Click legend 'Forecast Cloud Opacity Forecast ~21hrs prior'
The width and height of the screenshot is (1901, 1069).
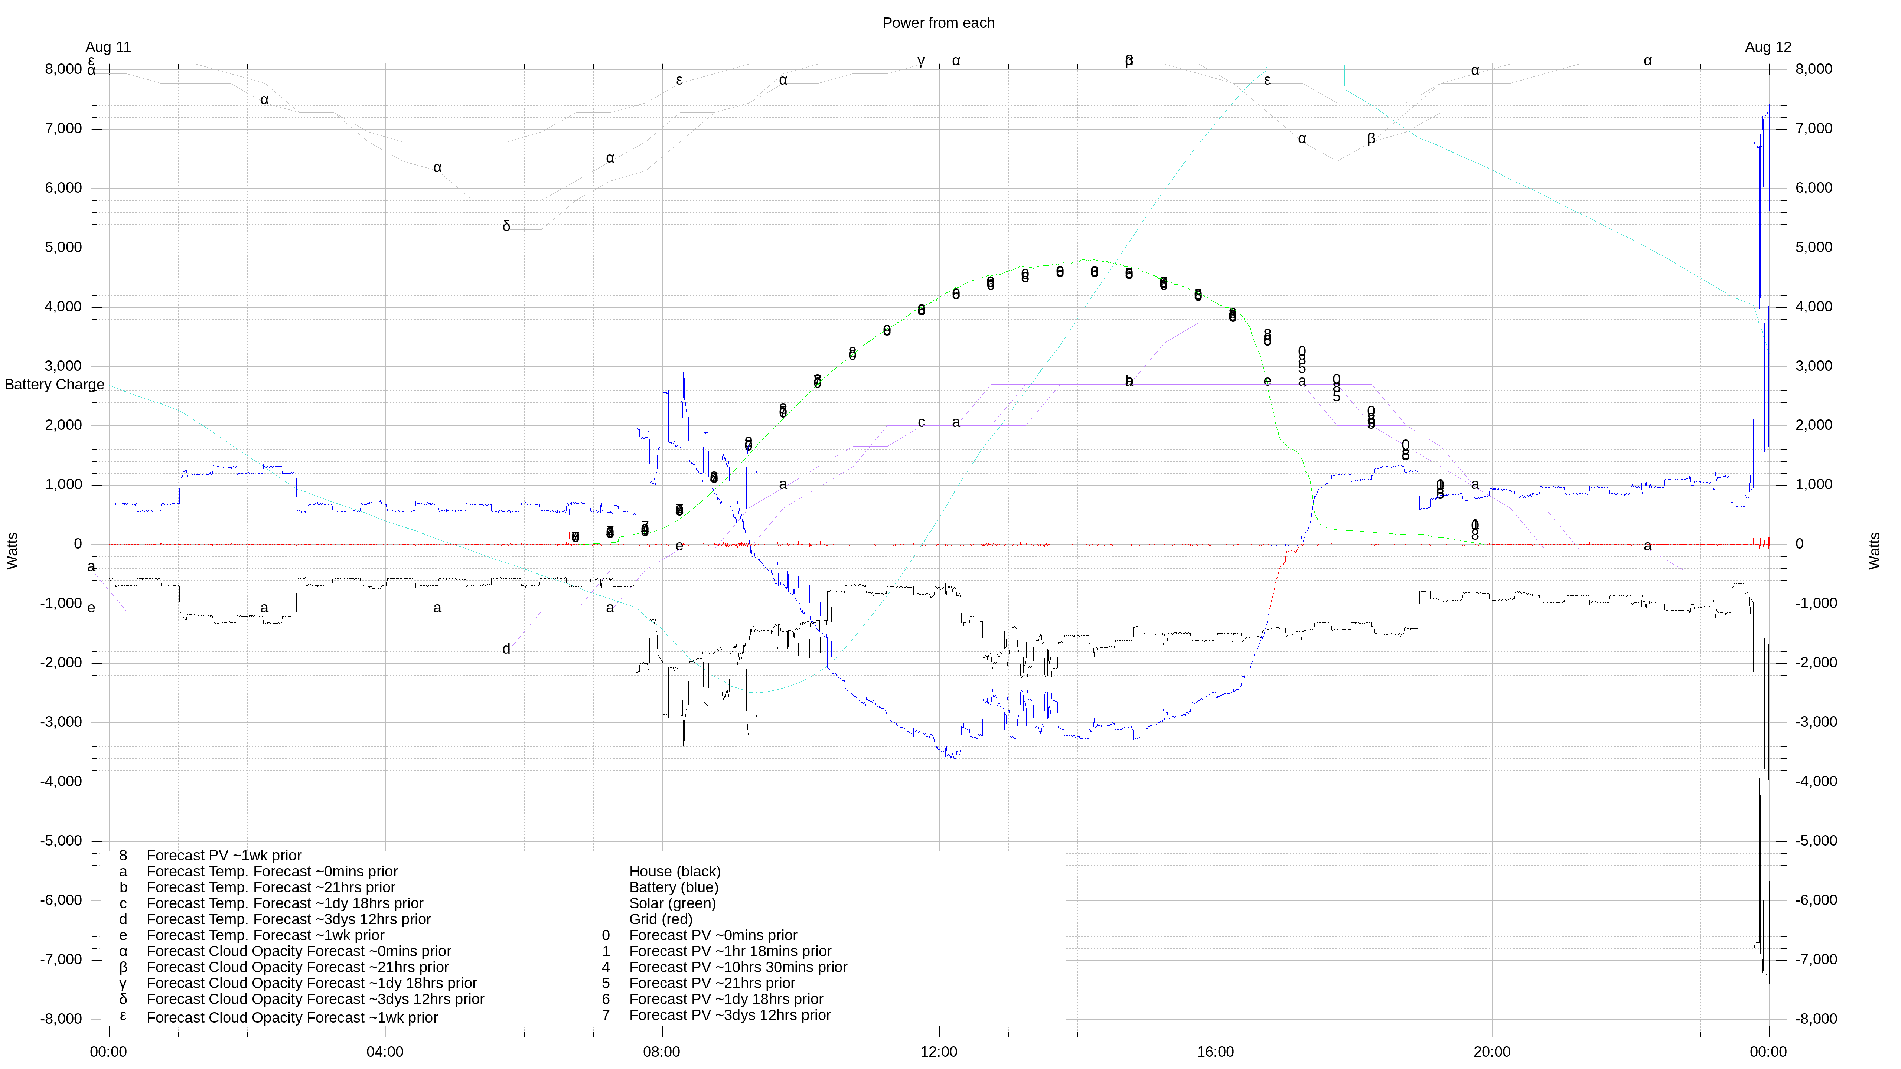(x=297, y=967)
